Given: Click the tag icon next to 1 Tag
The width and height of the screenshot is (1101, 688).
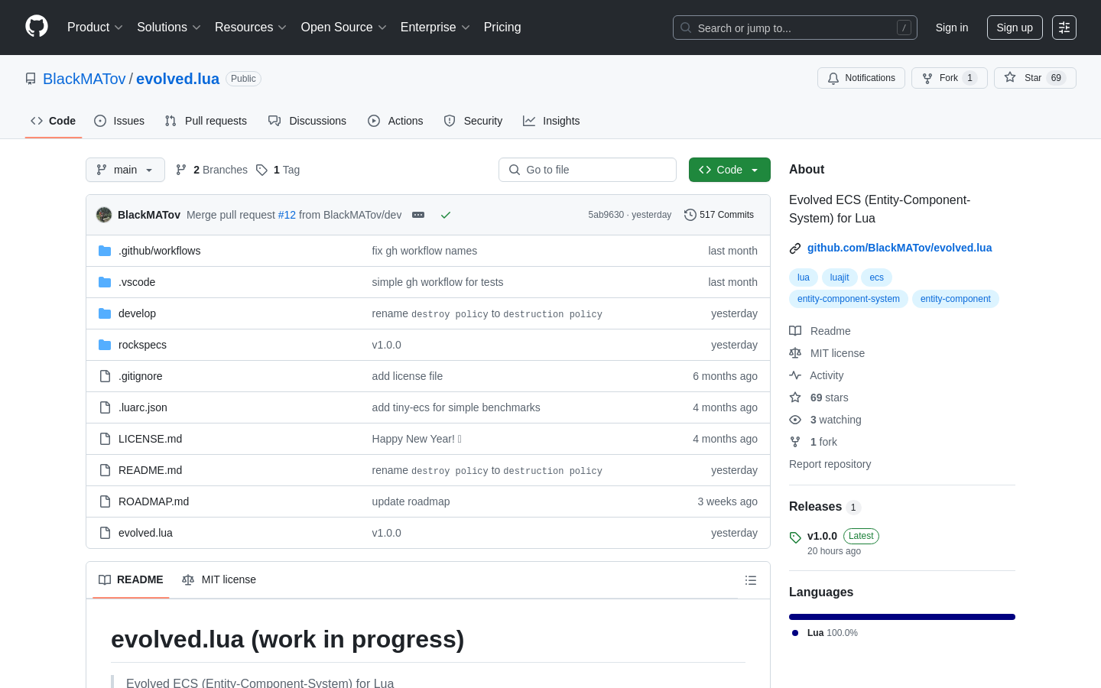Looking at the screenshot, I should 261,170.
